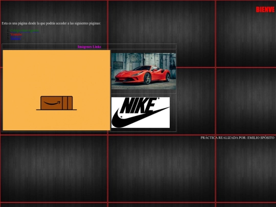Click 'PRÁCTICA REALIZADA POR: EMILIO SPÓSITO' text

click(x=238, y=138)
